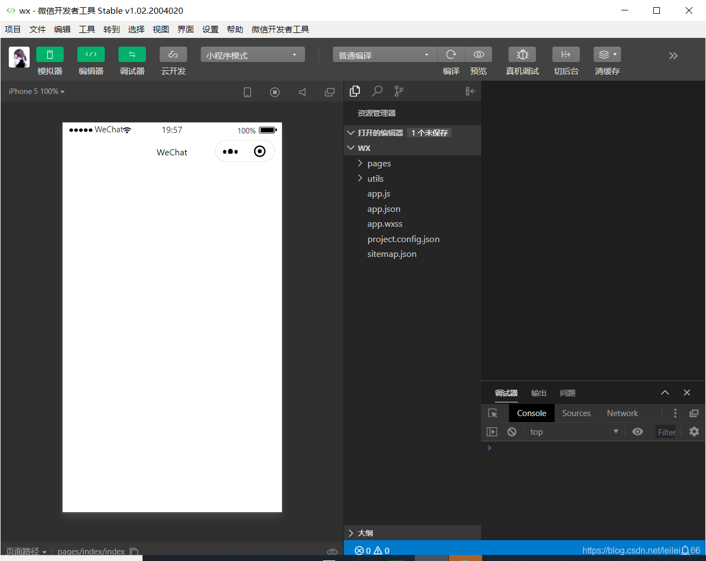The height and width of the screenshot is (561, 706).
Task: Select the Network devtools tab
Action: (623, 413)
